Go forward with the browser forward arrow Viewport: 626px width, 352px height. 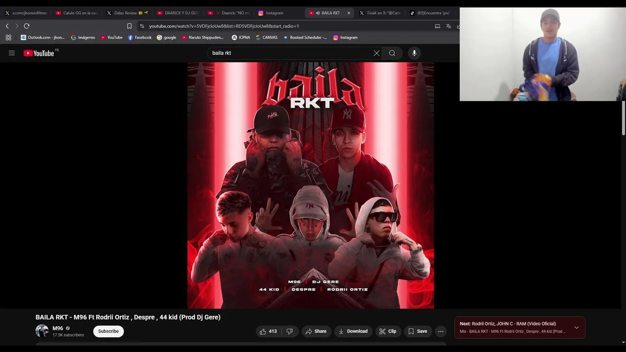17,26
